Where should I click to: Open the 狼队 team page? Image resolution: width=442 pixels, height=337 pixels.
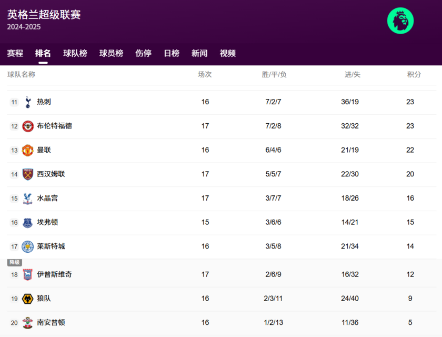44,299
